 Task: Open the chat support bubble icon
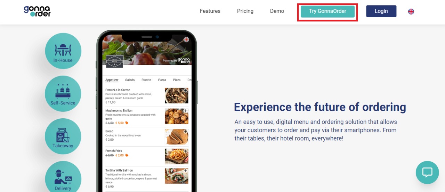point(427,172)
